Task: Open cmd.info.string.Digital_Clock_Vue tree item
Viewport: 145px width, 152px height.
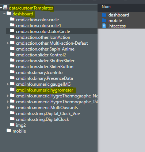Action: tap(48, 114)
